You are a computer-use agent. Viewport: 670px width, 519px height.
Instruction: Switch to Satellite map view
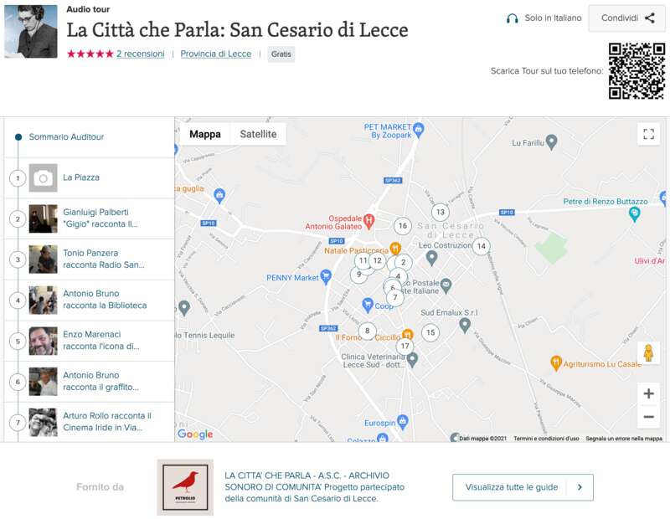pos(258,134)
